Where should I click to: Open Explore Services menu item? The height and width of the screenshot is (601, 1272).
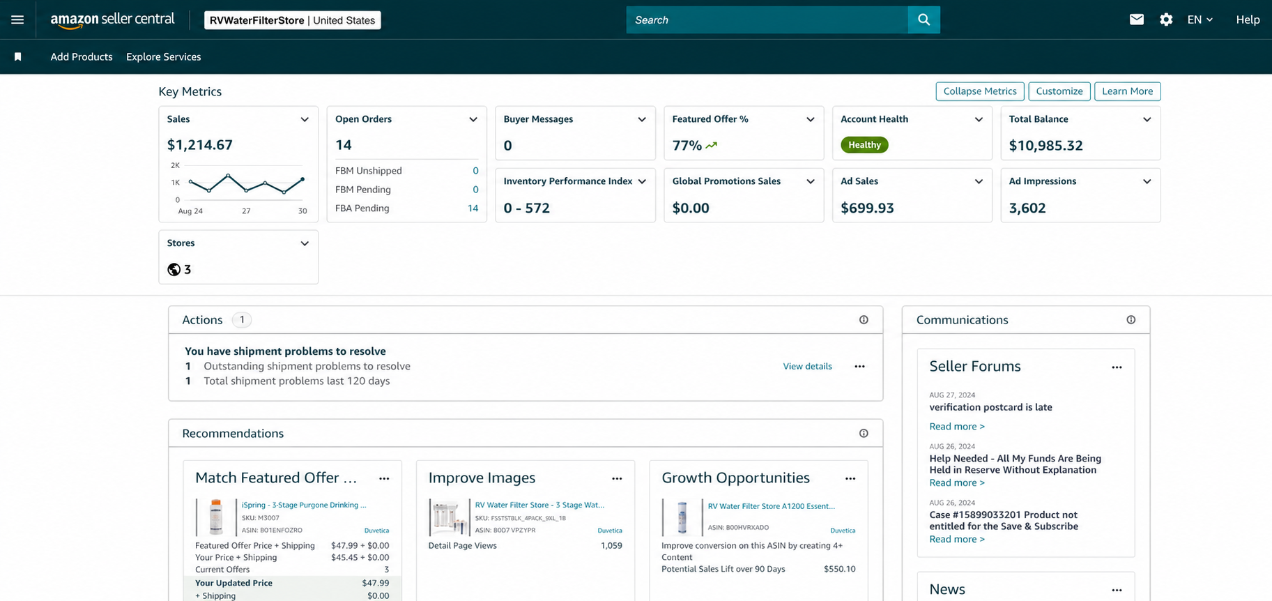pos(164,56)
